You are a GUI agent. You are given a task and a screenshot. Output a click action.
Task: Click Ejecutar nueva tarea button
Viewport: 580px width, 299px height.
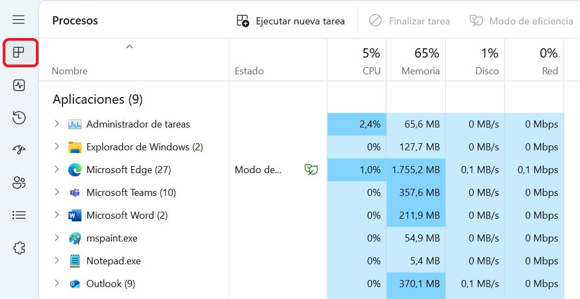pyautogui.click(x=291, y=21)
